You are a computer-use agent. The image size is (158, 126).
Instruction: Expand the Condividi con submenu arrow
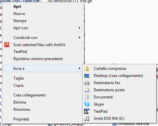tap(80, 38)
